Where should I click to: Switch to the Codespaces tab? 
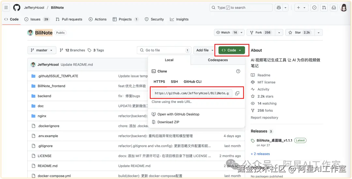tap(218, 60)
